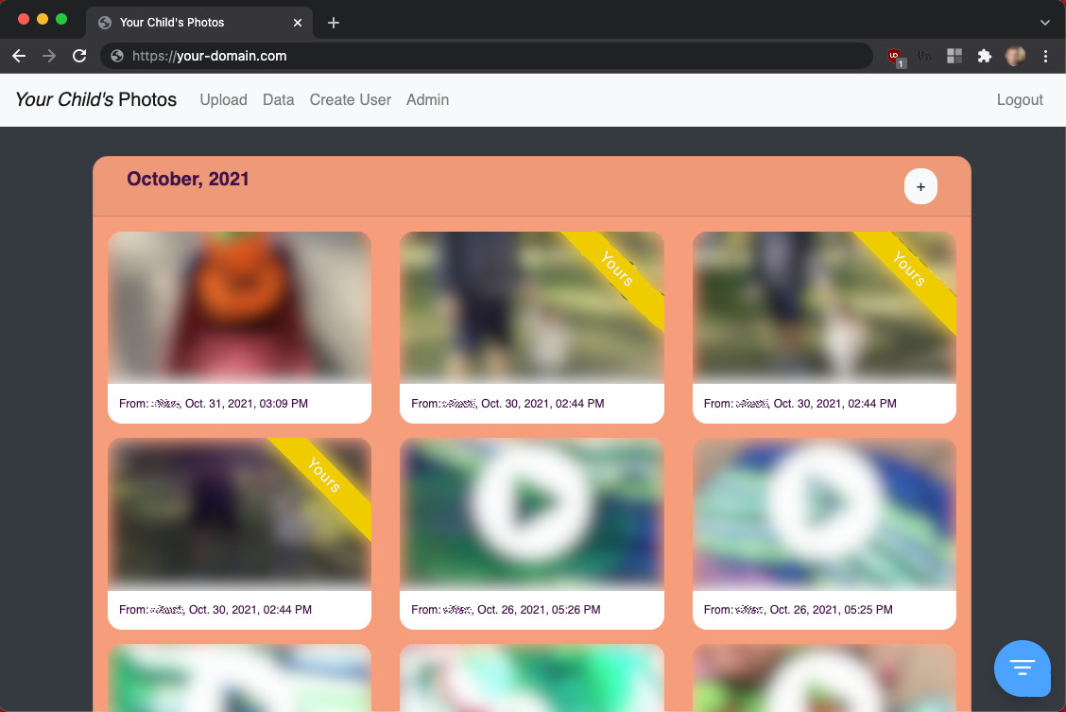Open the Upload nav item

pyautogui.click(x=224, y=100)
